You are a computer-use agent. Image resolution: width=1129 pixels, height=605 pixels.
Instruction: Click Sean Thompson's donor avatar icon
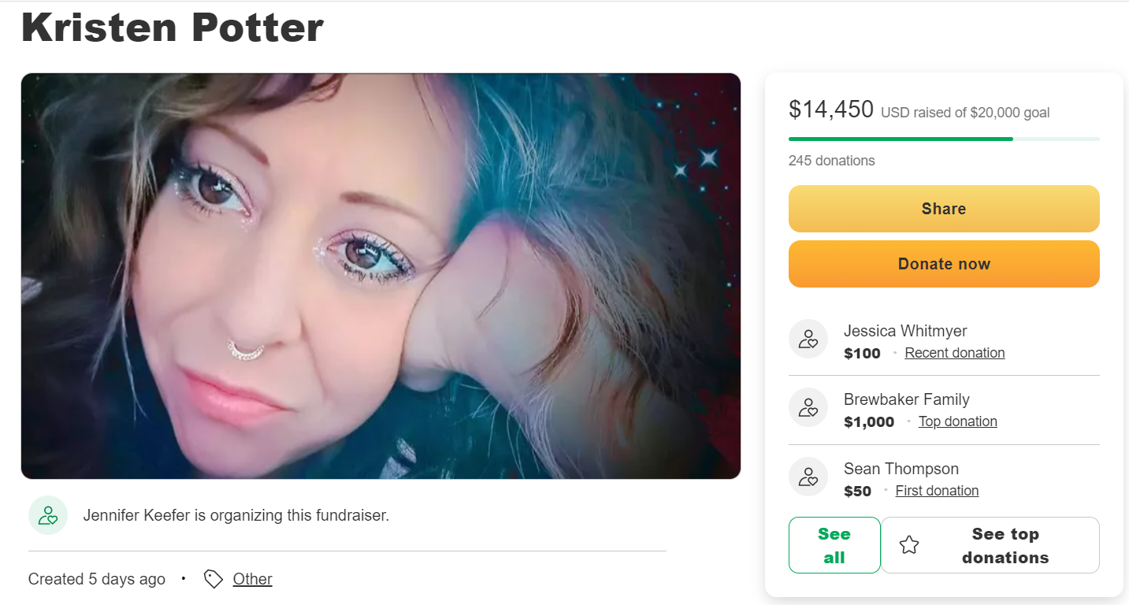[808, 477]
